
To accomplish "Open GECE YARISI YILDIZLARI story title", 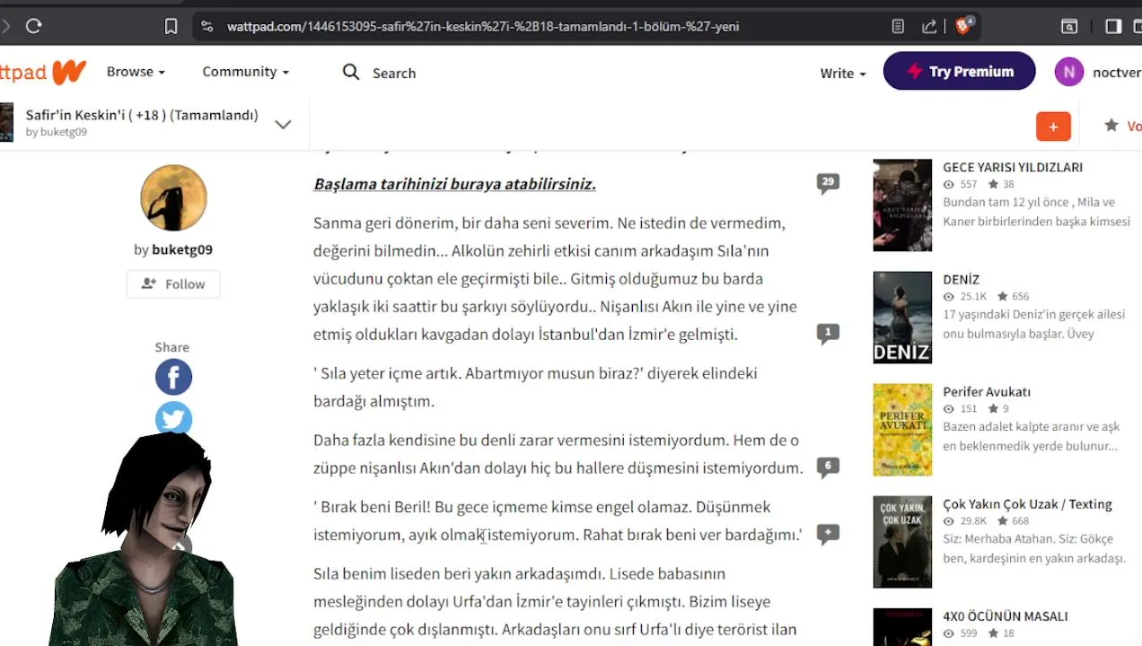I will coord(1013,167).
